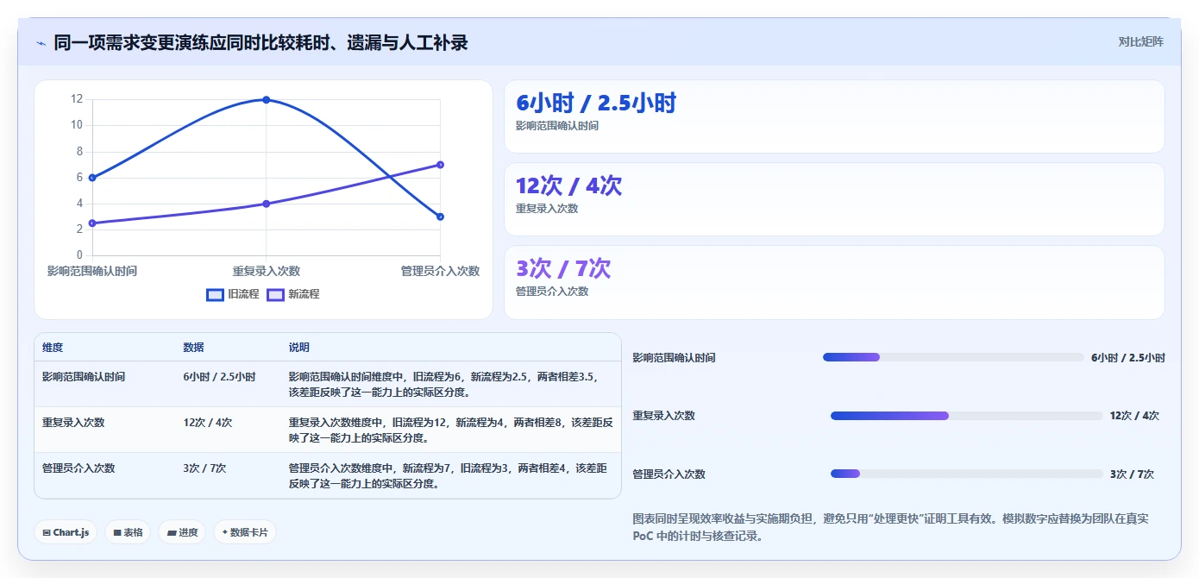Toggle the 新流程 legend swatch
Image resolution: width=1199 pixels, height=578 pixels.
click(x=275, y=294)
